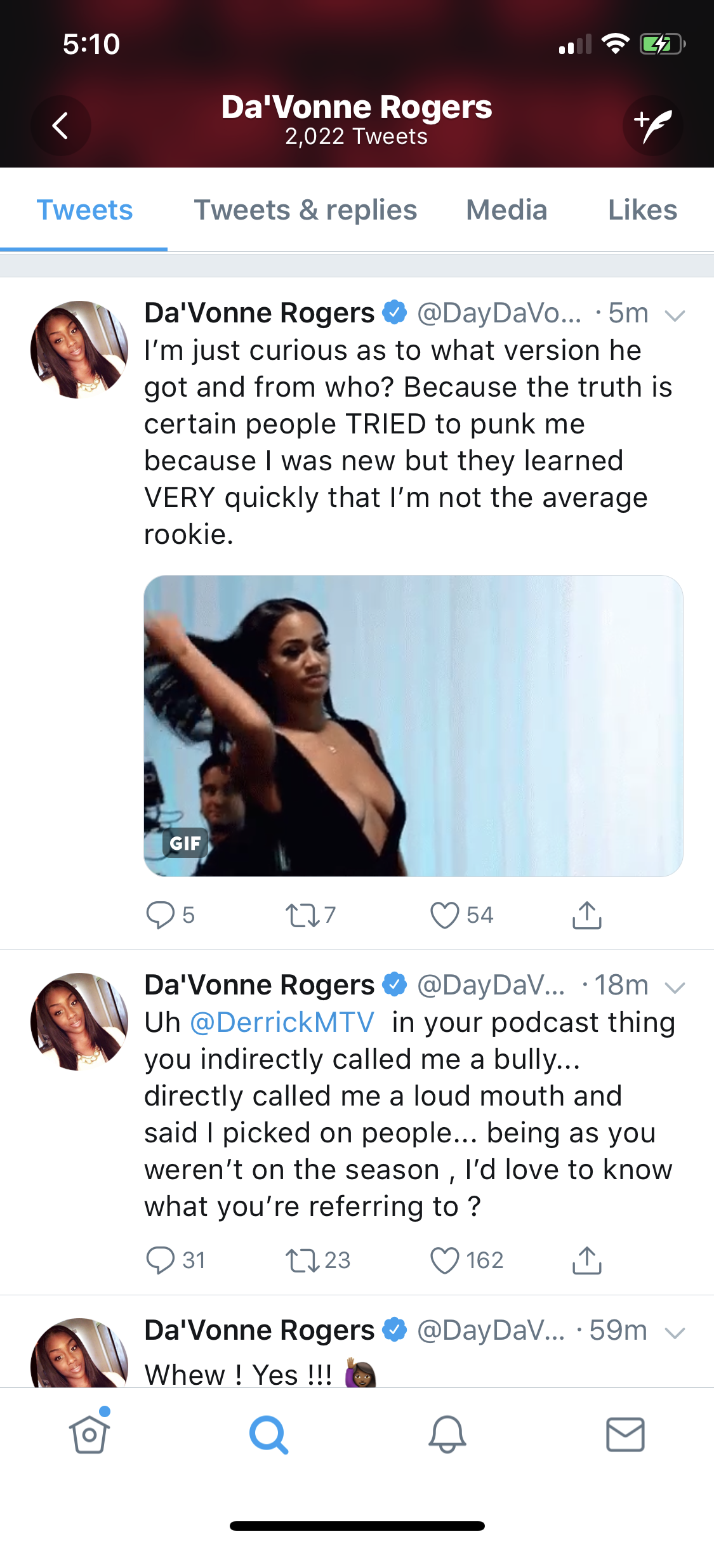
Task: Open the Messages envelope in the bottom bar
Action: click(x=626, y=1434)
